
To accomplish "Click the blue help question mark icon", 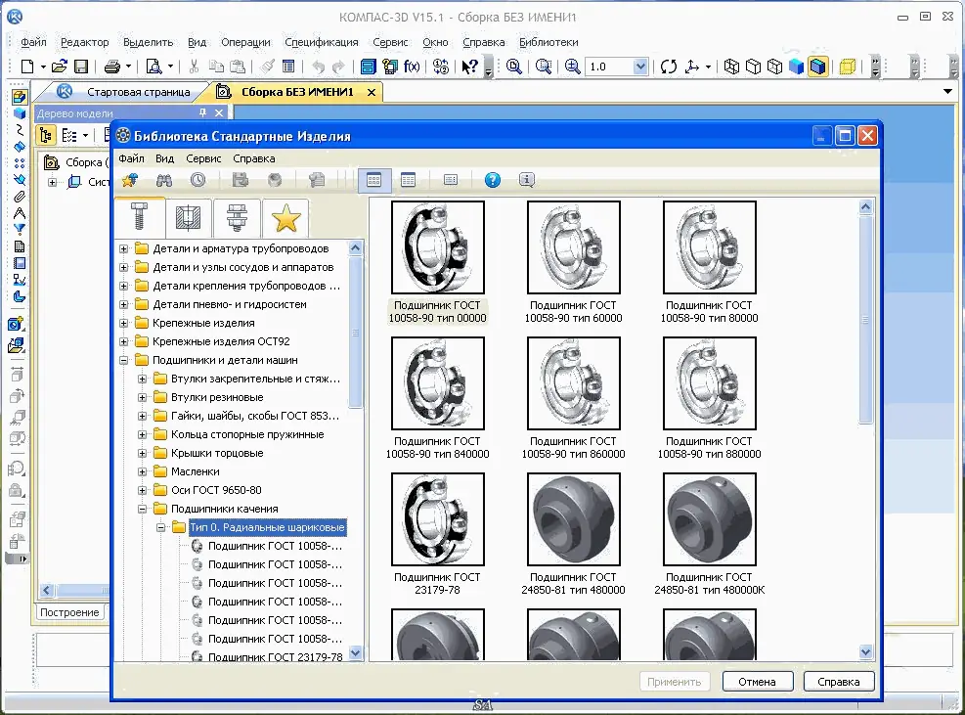I will click(493, 180).
